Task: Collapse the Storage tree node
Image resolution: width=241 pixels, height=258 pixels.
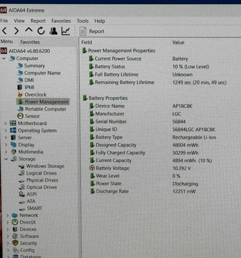Action: pyautogui.click(x=6, y=159)
